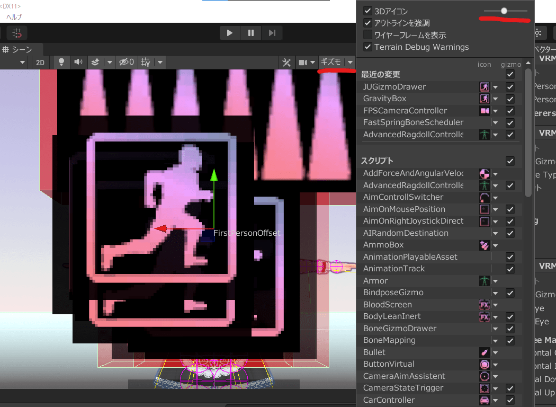556x407 pixels.
Task: Click the grid snapping icon in top toolbar
Action: 17,33
